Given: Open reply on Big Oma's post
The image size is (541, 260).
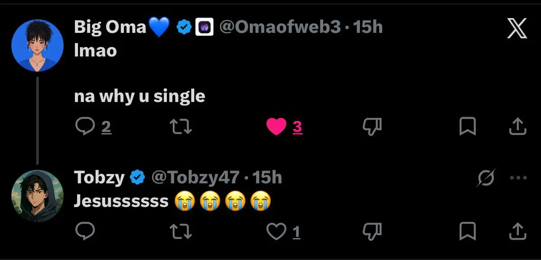Looking at the screenshot, I should (84, 128).
